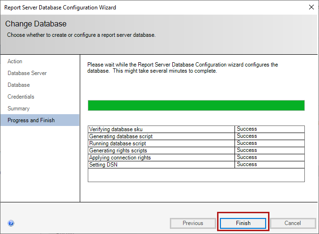319x234 pixels.
Task: Select the Generating rights scripts row
Action: 118,150
